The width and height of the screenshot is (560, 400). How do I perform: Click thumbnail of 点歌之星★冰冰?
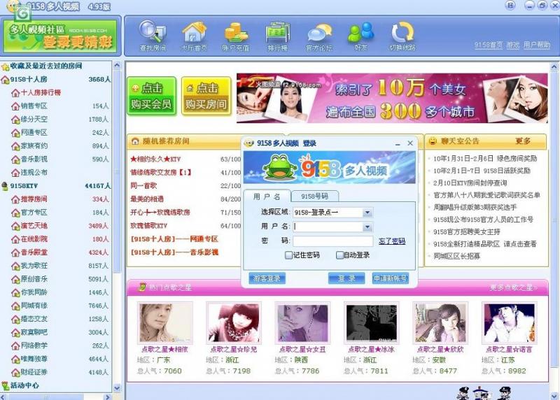[x=372, y=322]
